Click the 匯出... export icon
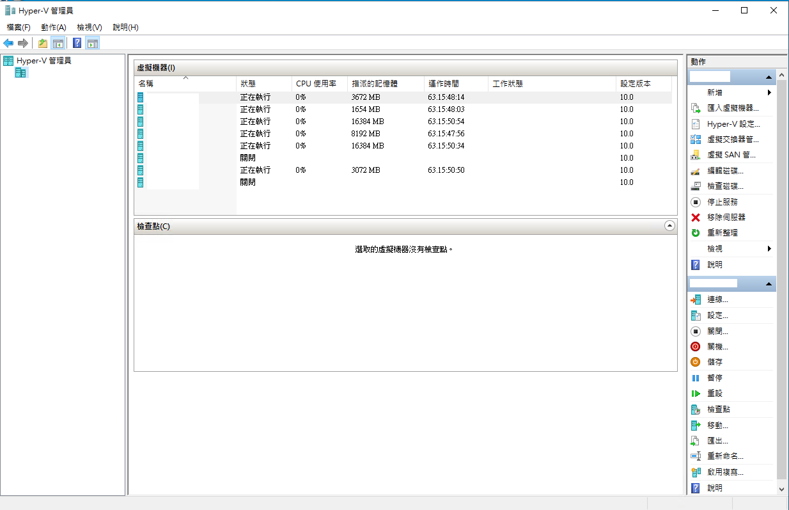The image size is (789, 510). point(696,441)
